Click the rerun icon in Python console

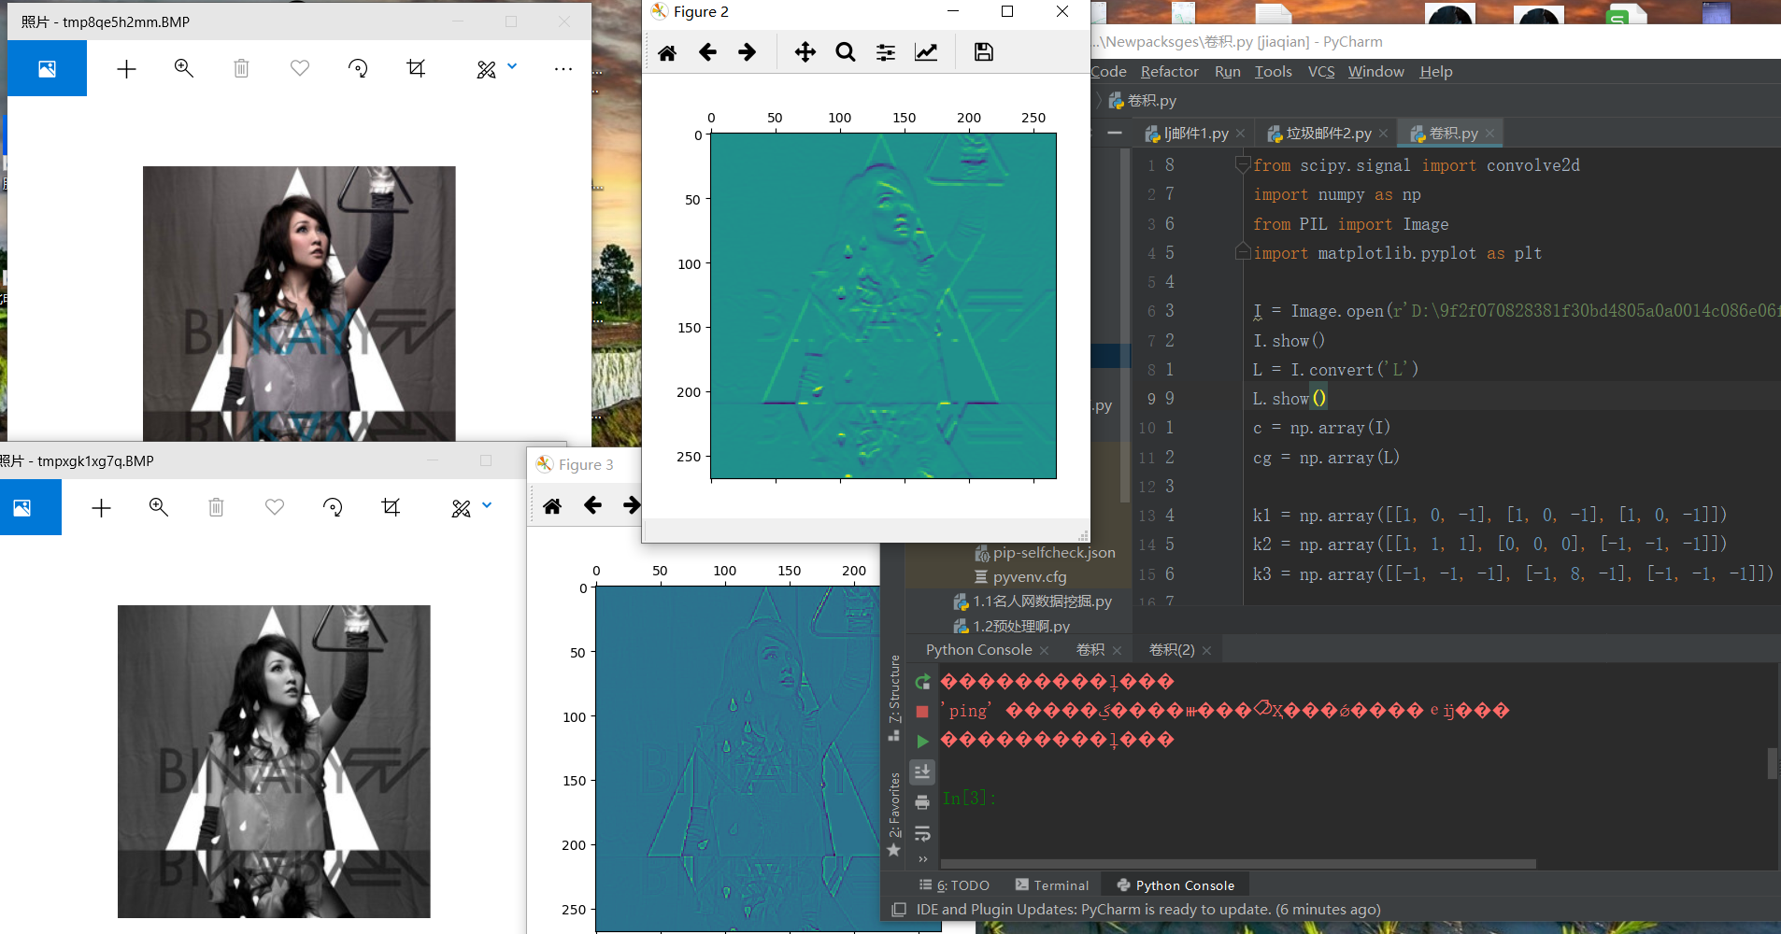pyautogui.click(x=922, y=682)
